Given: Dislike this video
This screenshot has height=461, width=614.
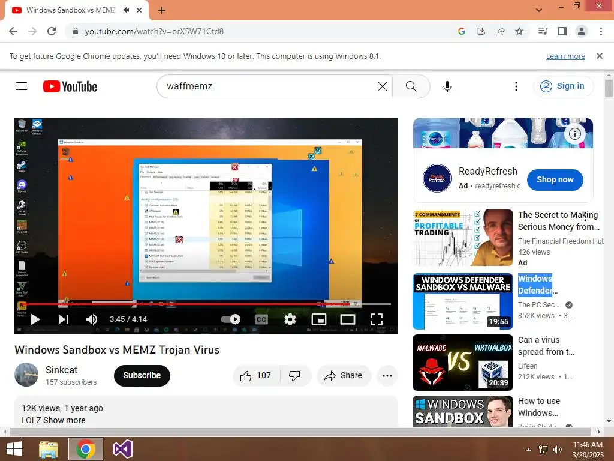Looking at the screenshot, I should (x=295, y=376).
